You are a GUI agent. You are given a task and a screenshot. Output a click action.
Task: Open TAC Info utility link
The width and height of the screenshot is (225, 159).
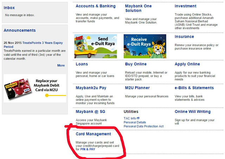click(x=130, y=118)
